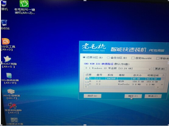
Task: Click the 系统 column header
Action: [x=110, y=75]
